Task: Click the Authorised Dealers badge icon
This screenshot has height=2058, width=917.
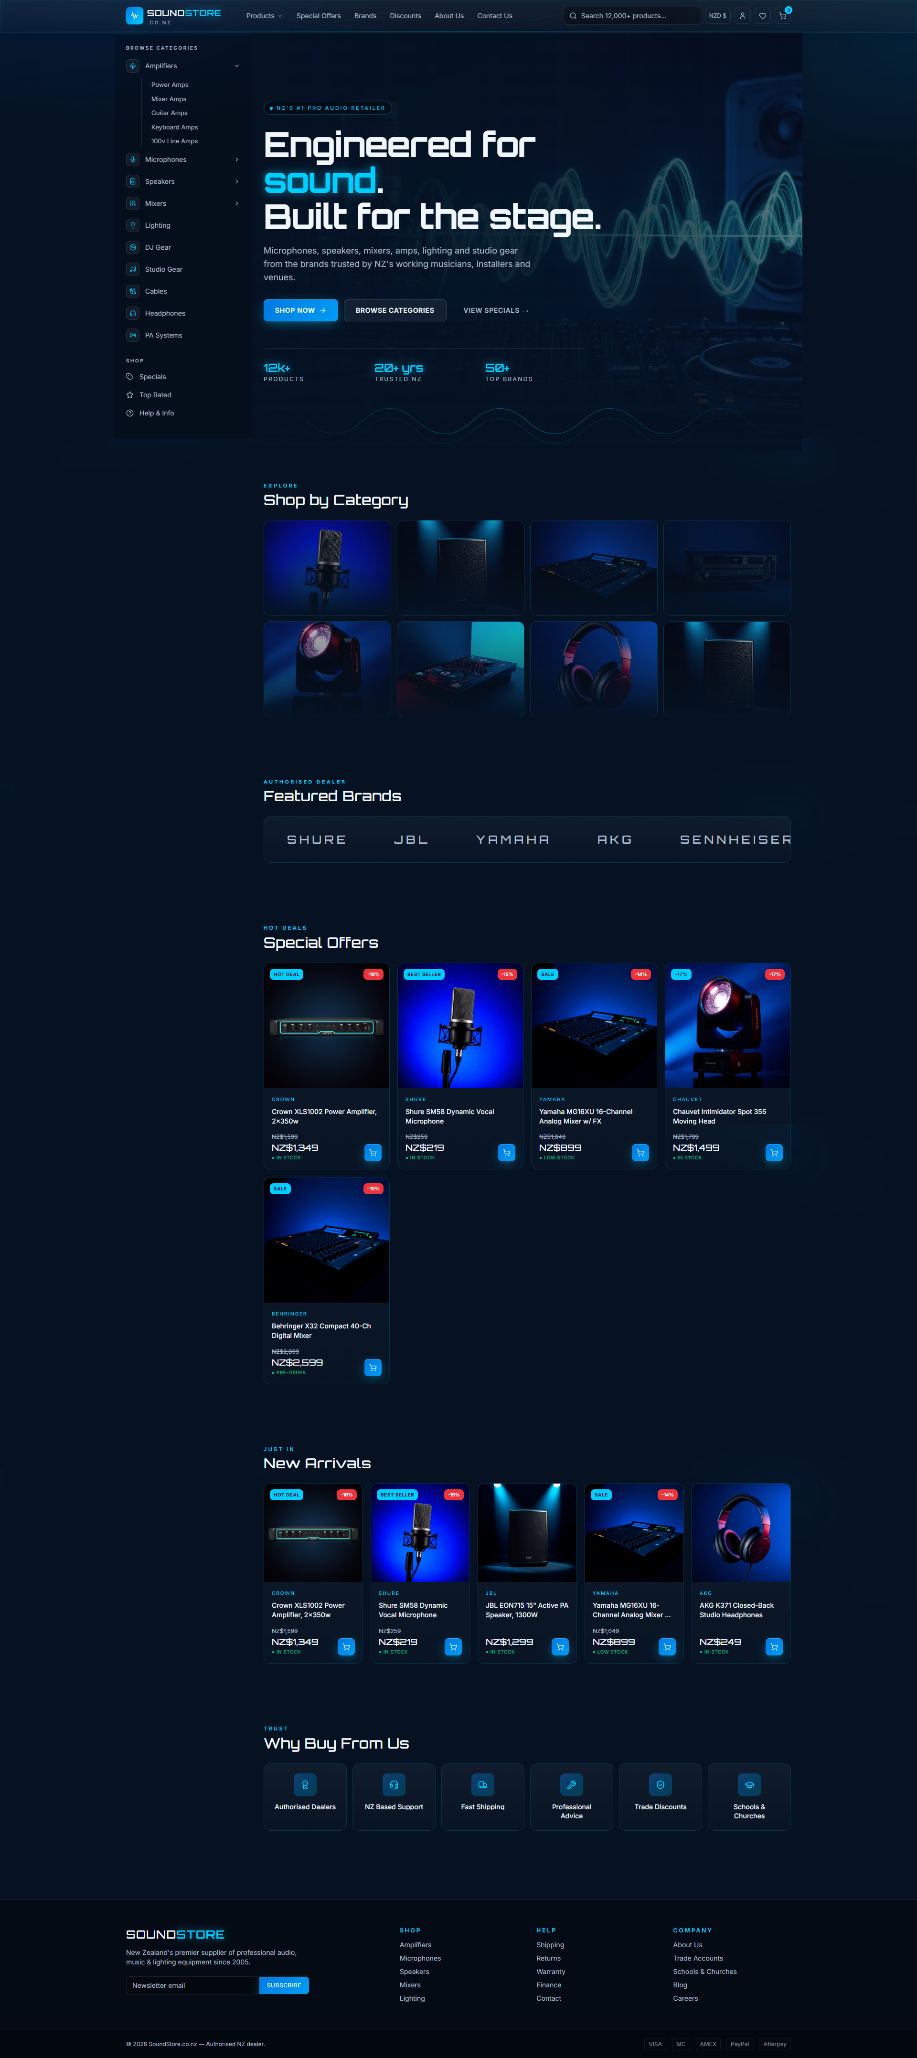Action: pyautogui.click(x=305, y=1785)
